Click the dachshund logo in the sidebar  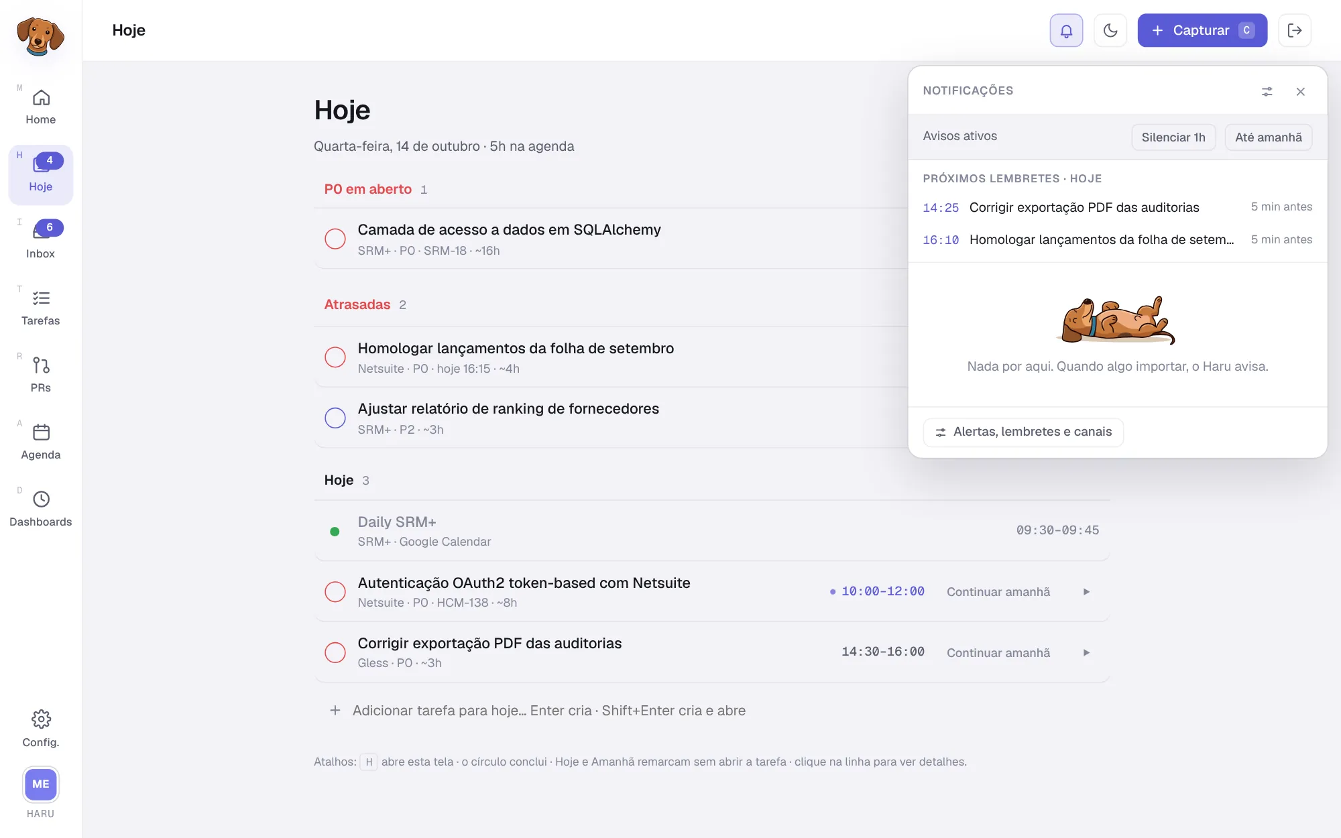click(x=40, y=35)
